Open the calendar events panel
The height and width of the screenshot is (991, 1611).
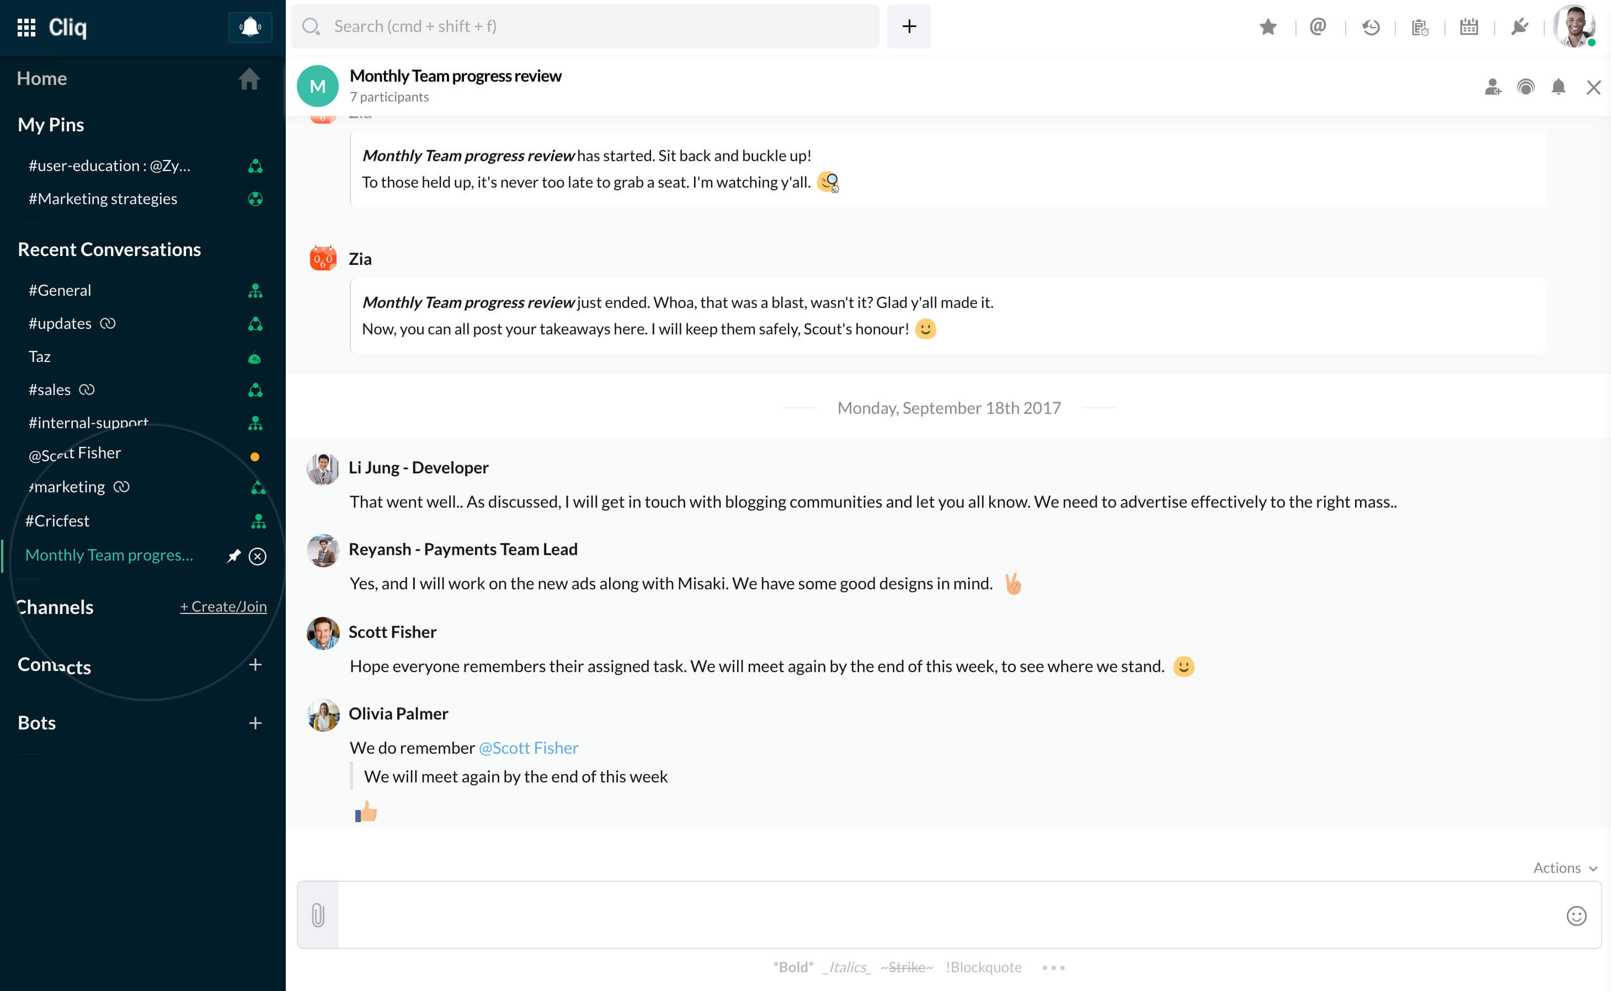tap(1469, 27)
